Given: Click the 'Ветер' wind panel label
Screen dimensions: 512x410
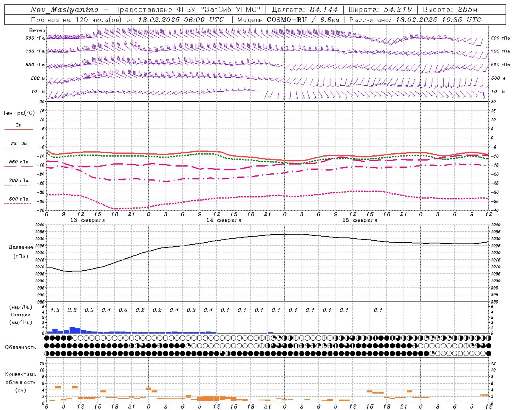Looking at the screenshot, I should [37, 30].
